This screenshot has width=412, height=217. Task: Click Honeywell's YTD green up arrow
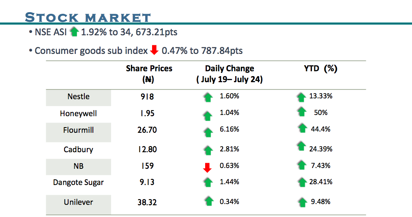coord(301,112)
